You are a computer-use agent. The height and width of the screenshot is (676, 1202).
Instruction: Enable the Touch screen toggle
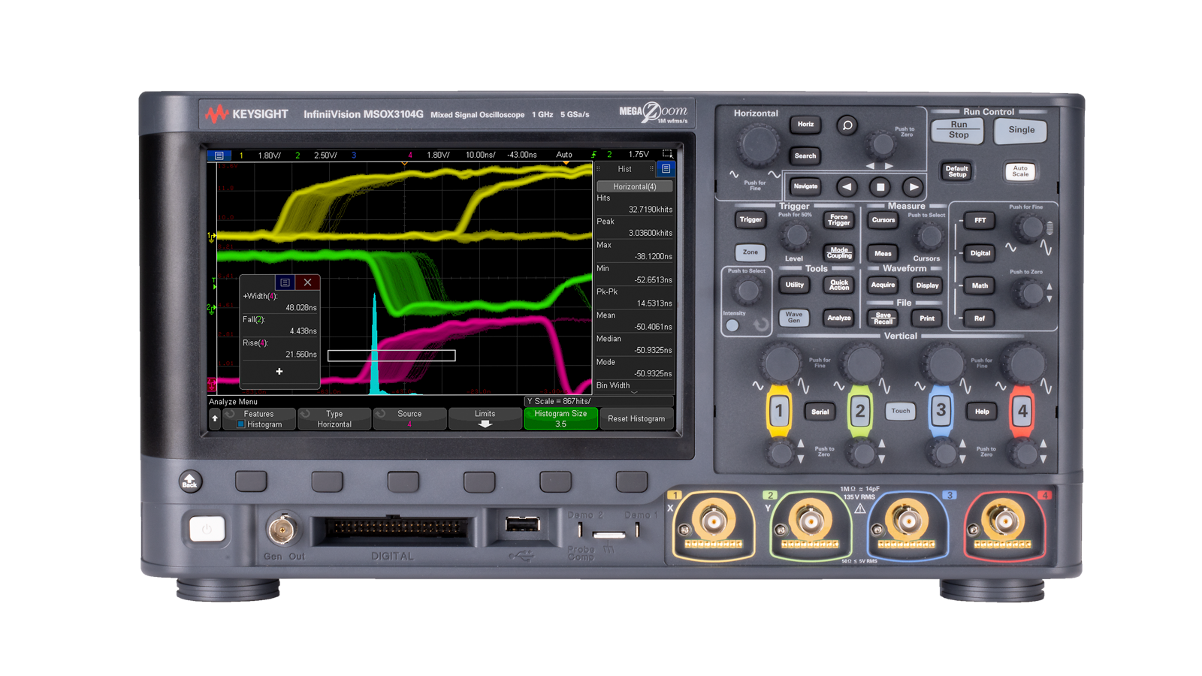(x=900, y=411)
